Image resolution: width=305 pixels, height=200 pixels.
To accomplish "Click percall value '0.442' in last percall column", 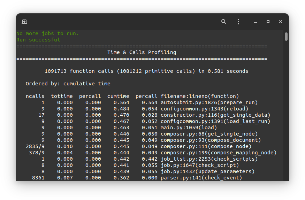I will point(150,159).
